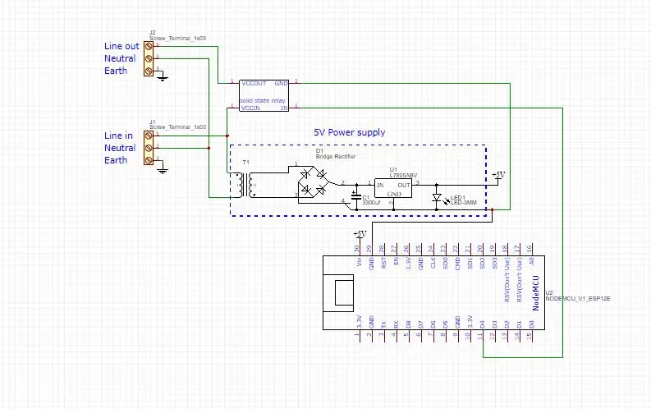The width and height of the screenshot is (651, 409).
Task: Select the T1 transformer symbol
Action: (245, 185)
